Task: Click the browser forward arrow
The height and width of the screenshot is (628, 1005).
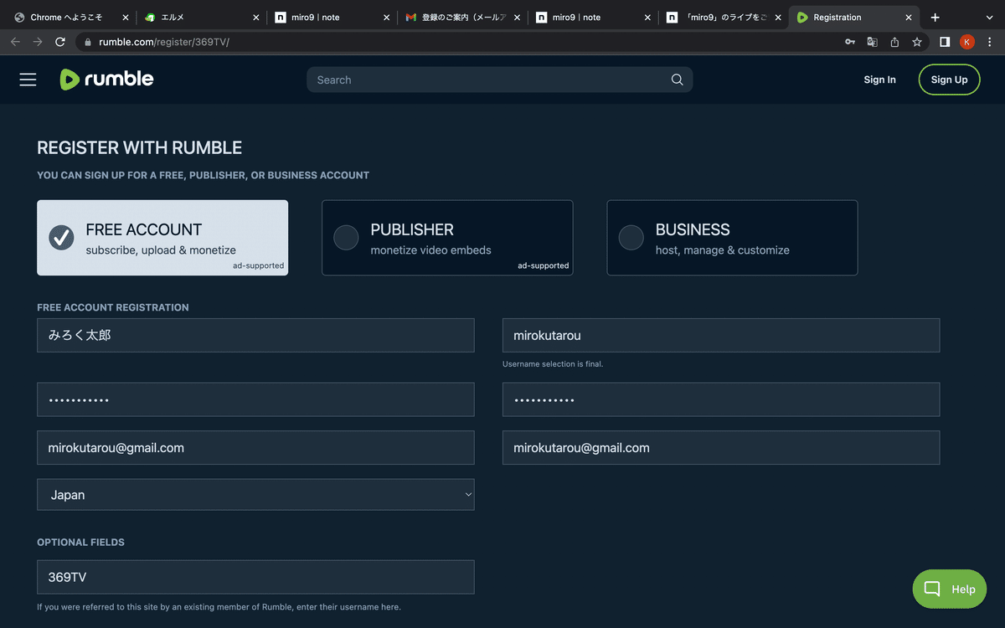Action: tap(38, 42)
